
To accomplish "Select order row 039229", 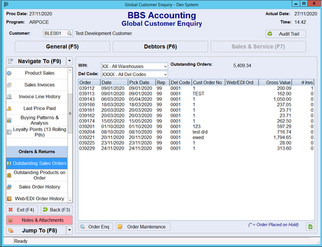I will (196, 148).
